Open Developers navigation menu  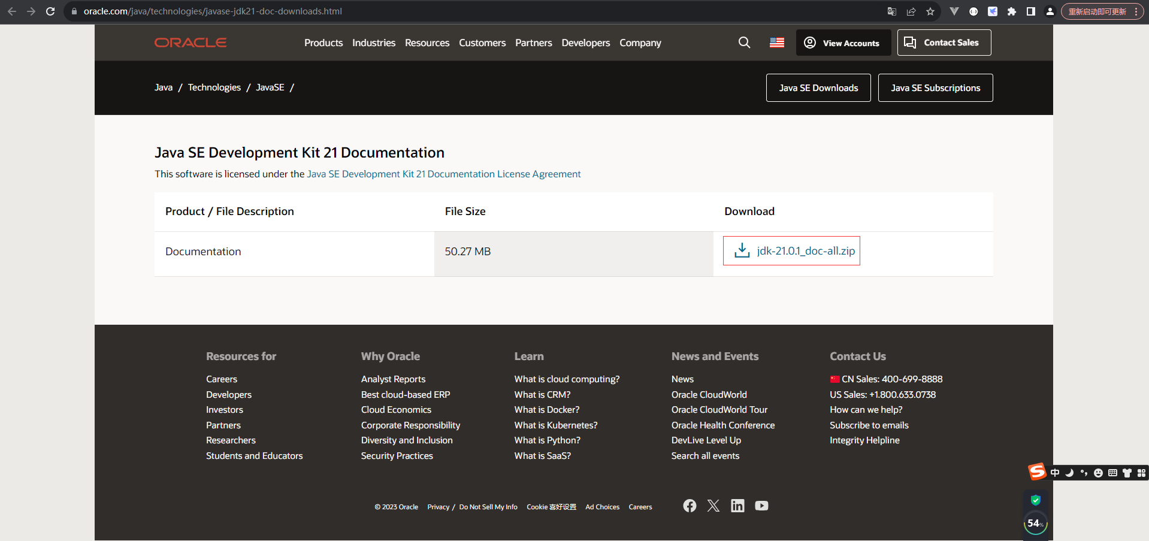586,43
